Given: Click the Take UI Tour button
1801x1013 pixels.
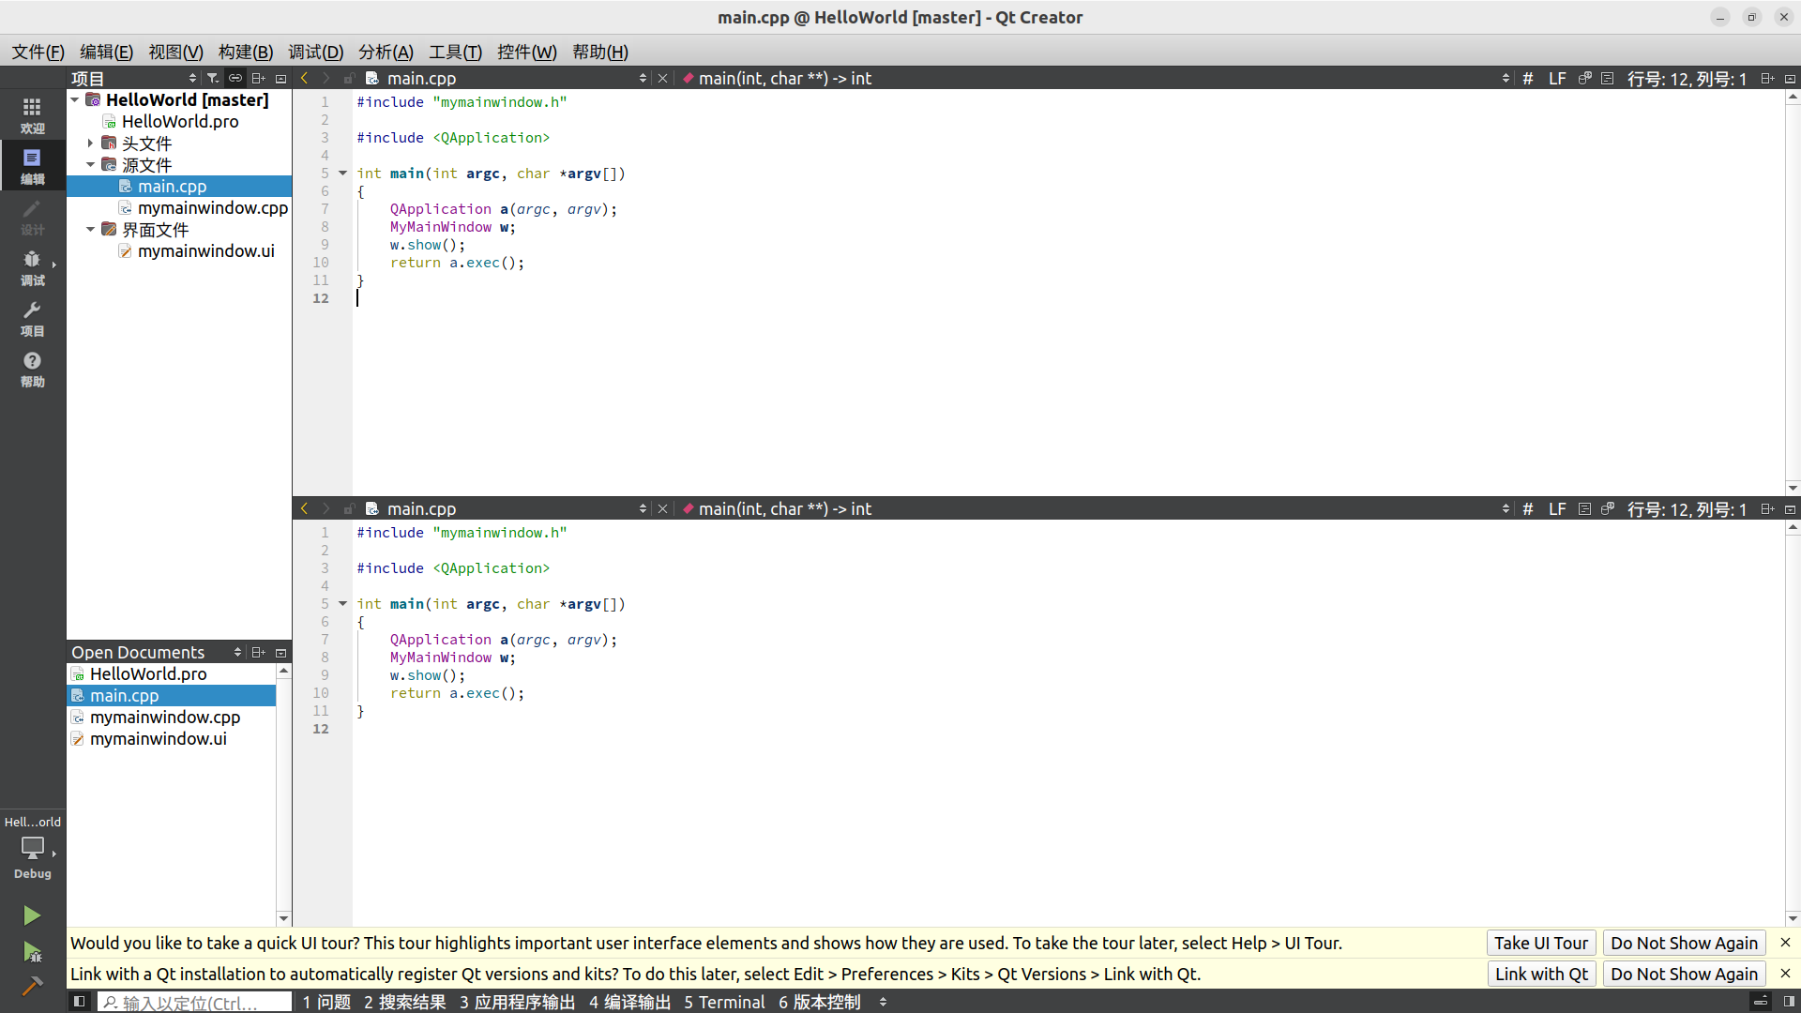Looking at the screenshot, I should coord(1540,942).
